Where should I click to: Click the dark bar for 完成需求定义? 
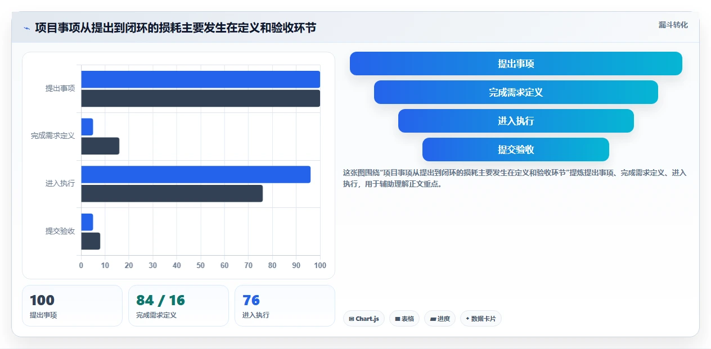(100, 146)
